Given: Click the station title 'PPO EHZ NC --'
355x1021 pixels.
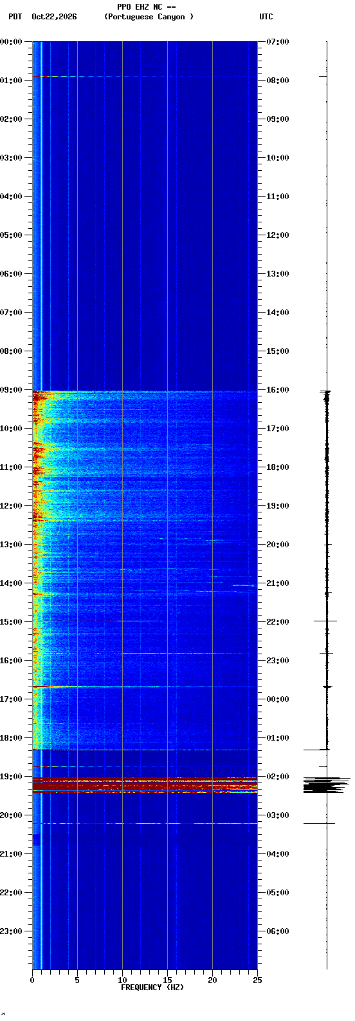Looking at the screenshot, I should [x=146, y=7].
